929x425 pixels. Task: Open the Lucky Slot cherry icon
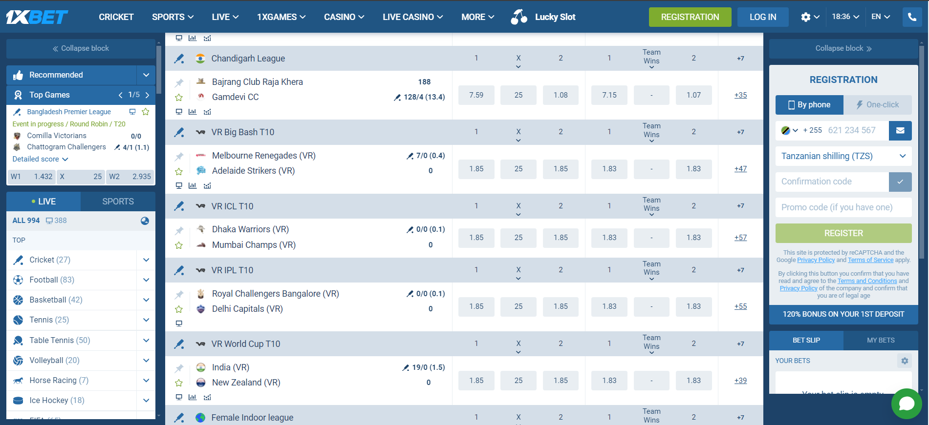pyautogui.click(x=519, y=17)
